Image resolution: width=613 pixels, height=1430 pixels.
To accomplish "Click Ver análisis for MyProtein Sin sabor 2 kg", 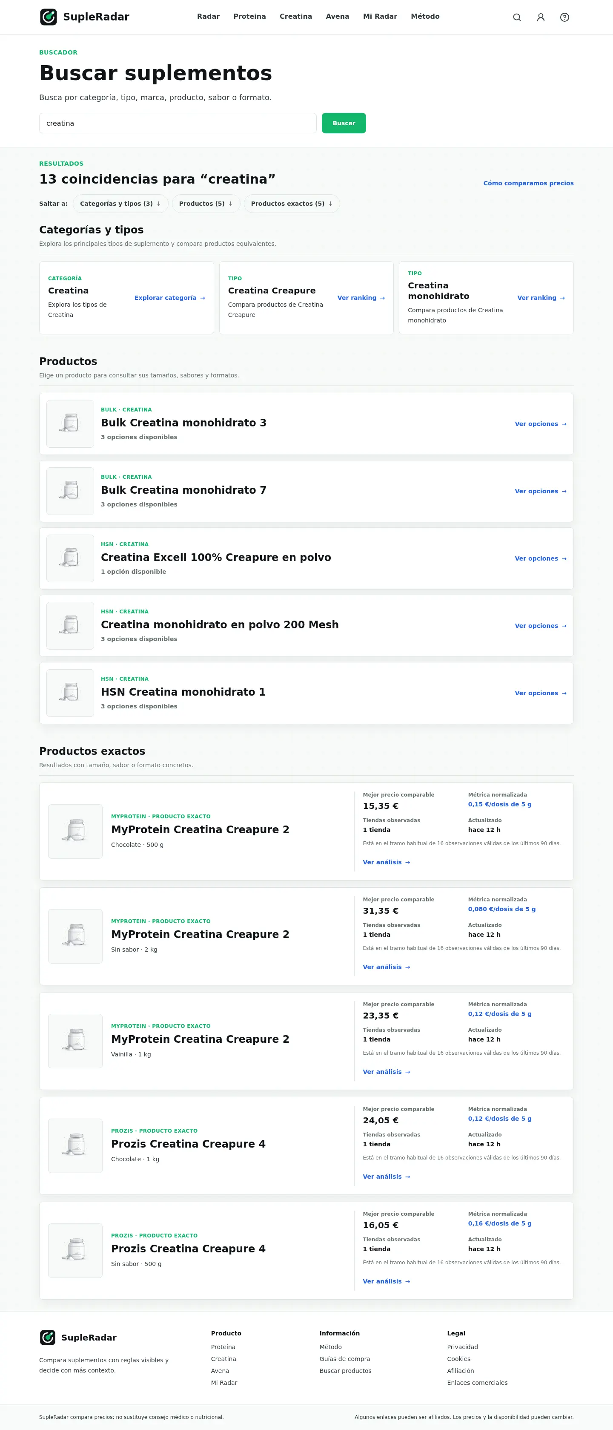I will (x=386, y=967).
